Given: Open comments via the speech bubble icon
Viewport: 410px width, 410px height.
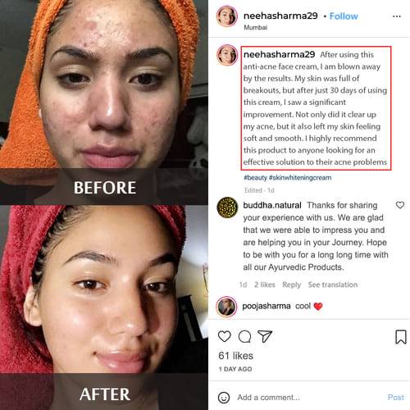Looking at the screenshot, I should point(244,336).
